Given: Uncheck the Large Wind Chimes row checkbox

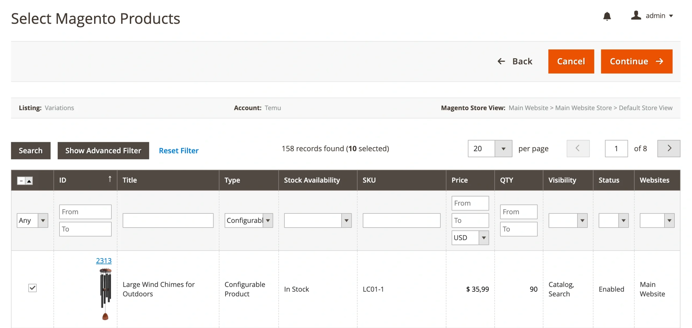Looking at the screenshot, I should click(32, 288).
